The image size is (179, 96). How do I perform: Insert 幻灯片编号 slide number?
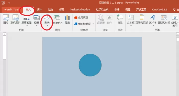click(175, 21)
